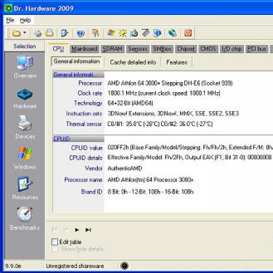Switch to the CMOS tab
The width and height of the screenshot is (273, 273).
click(x=208, y=49)
